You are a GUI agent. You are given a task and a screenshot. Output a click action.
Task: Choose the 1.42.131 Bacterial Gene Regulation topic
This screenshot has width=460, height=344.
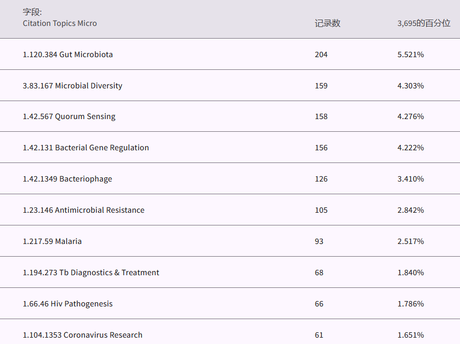coord(86,148)
